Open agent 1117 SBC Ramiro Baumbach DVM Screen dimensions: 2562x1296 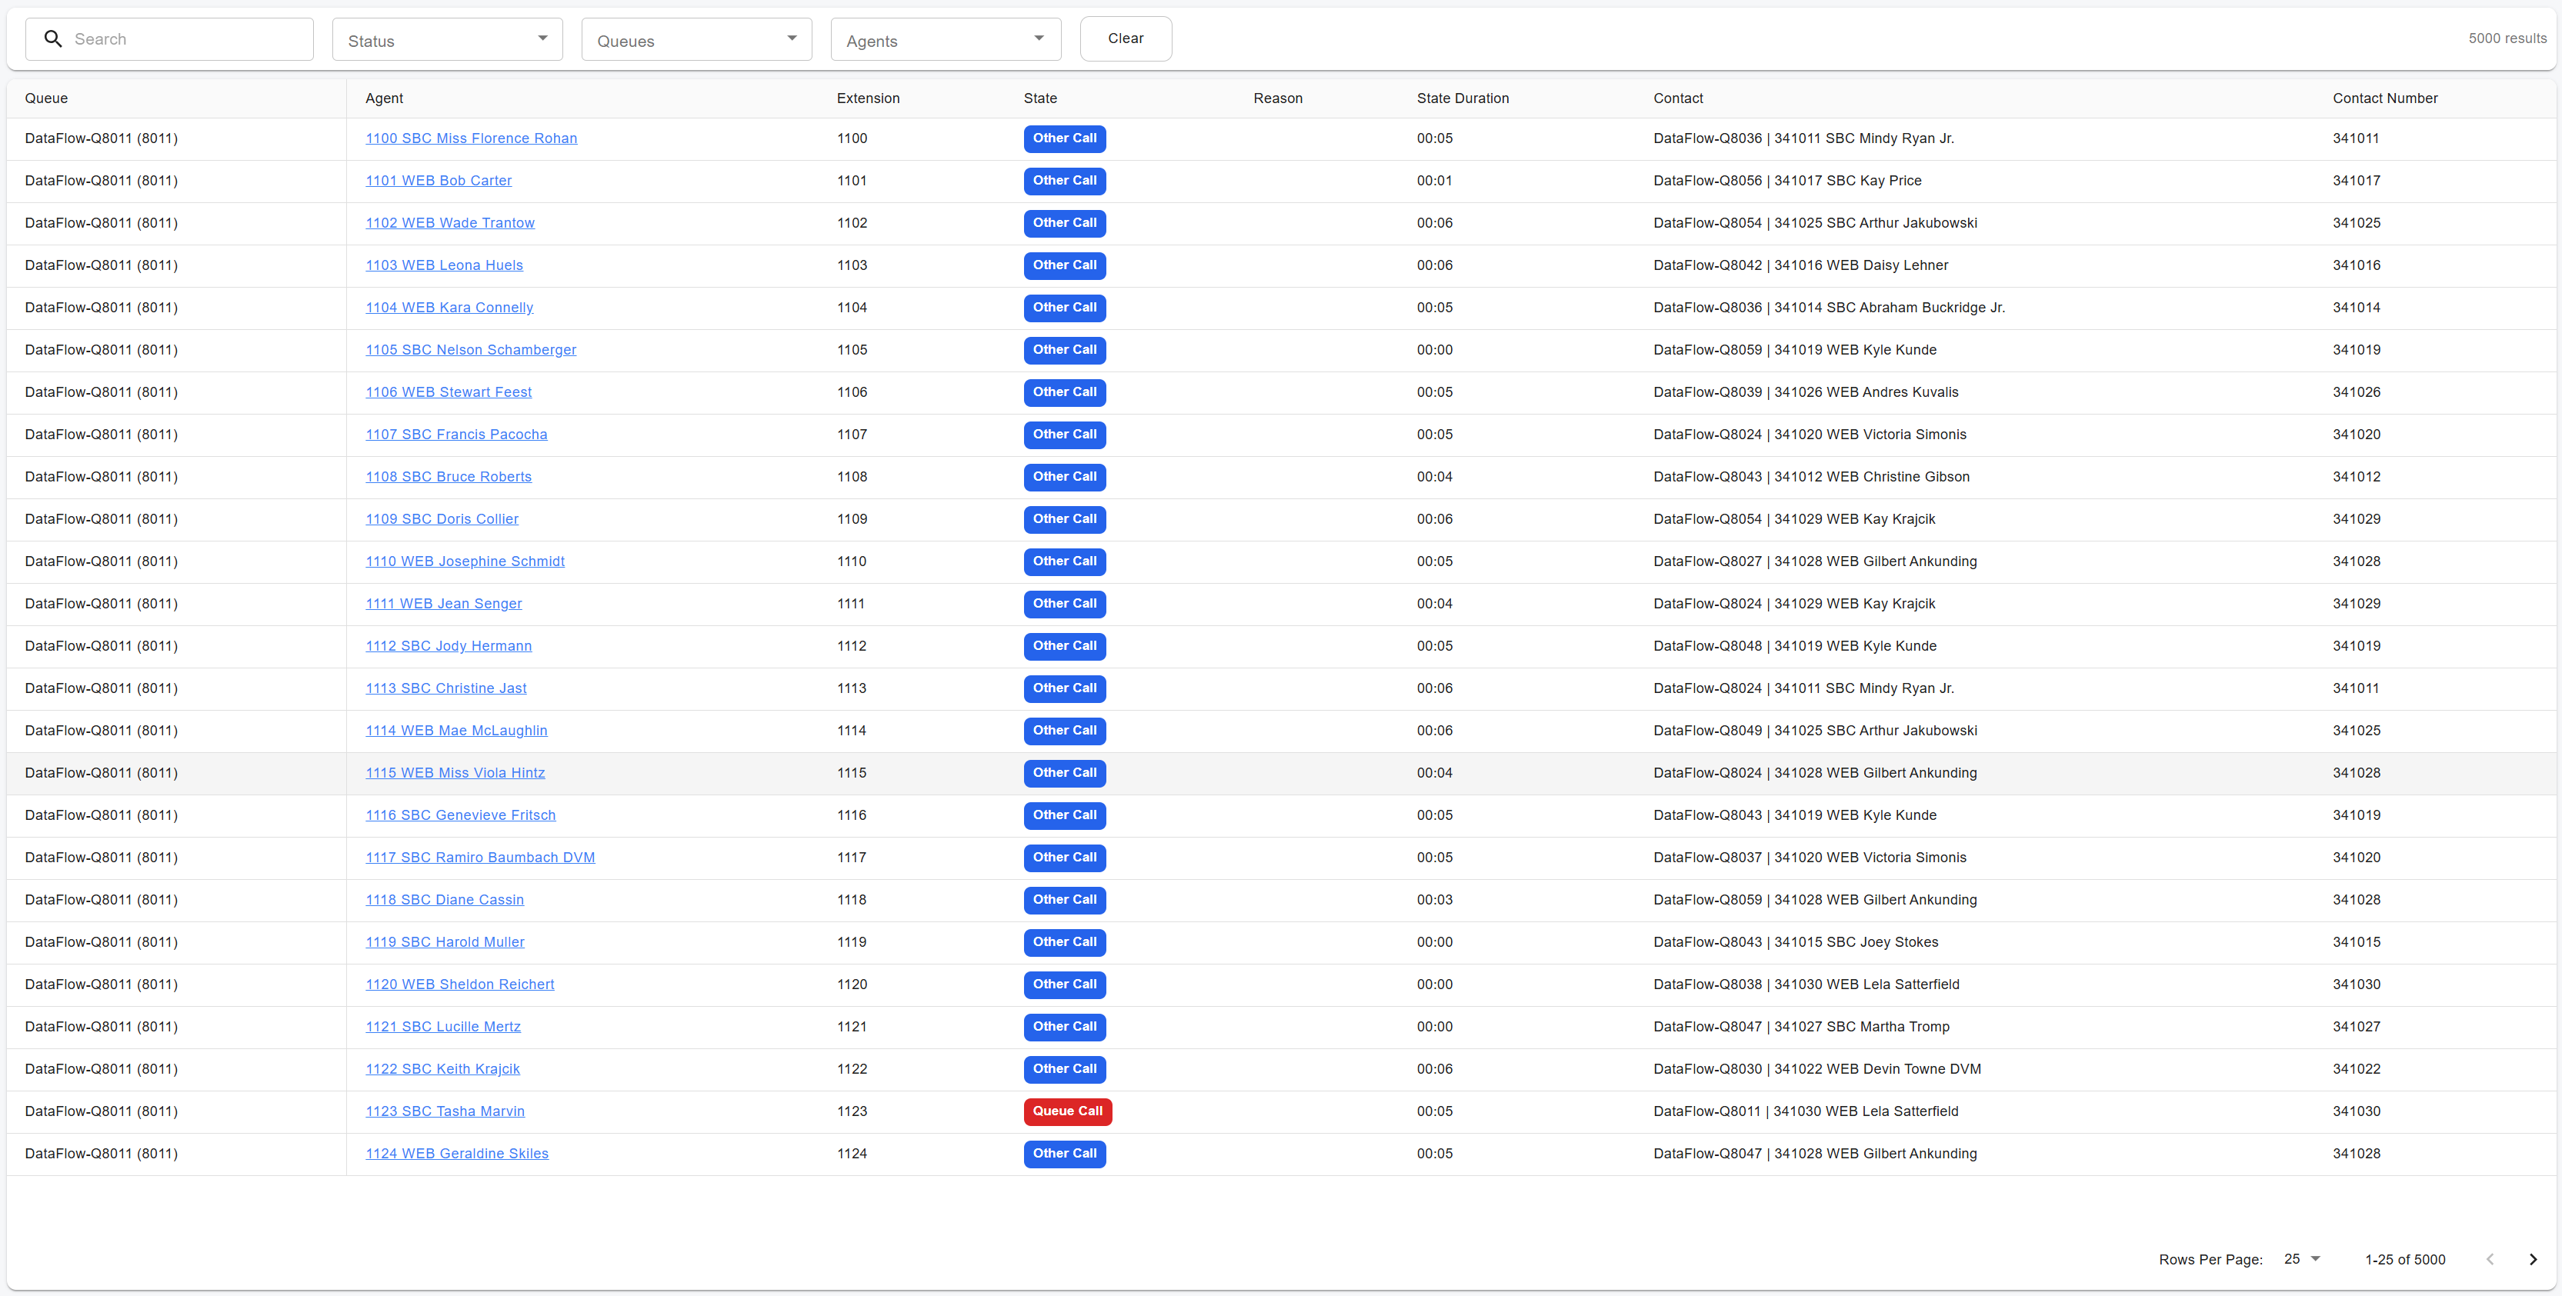479,858
